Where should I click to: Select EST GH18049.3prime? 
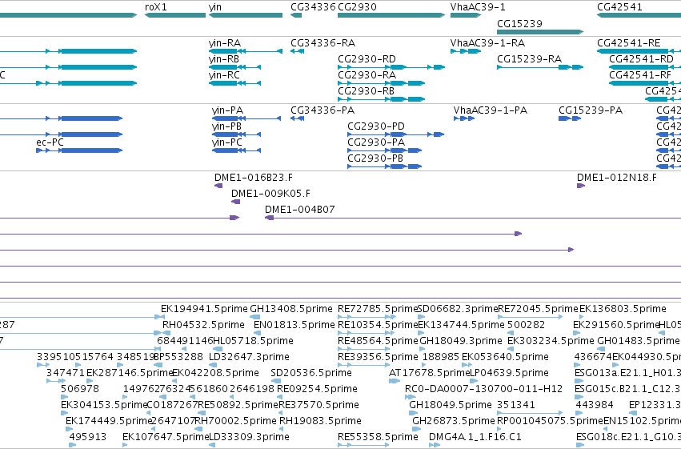click(423, 350)
